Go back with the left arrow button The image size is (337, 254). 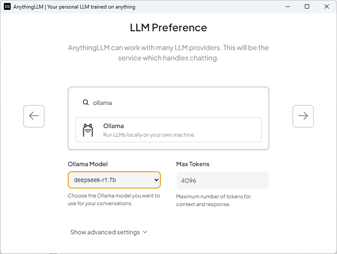click(x=34, y=116)
